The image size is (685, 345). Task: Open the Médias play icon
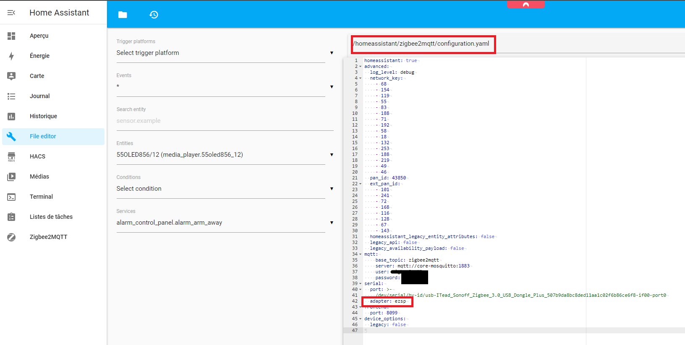click(11, 177)
